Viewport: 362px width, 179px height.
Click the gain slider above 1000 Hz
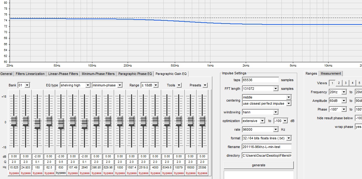point(120,121)
